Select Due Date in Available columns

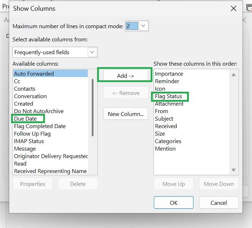(50, 118)
